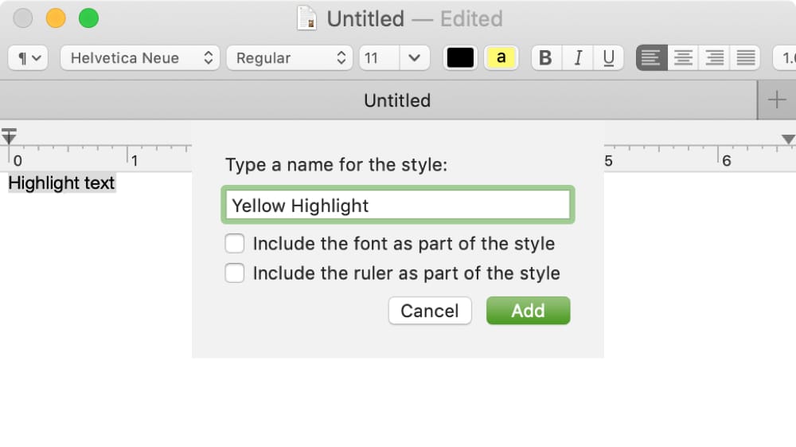Align text right
This screenshot has height=447, width=796.
(714, 58)
